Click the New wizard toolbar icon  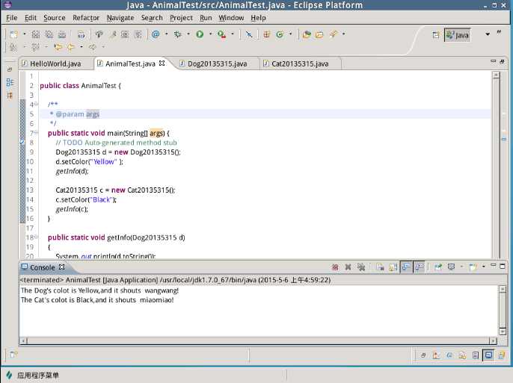[13, 34]
